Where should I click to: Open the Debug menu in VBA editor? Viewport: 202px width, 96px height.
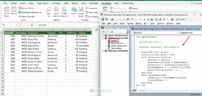(138, 24)
